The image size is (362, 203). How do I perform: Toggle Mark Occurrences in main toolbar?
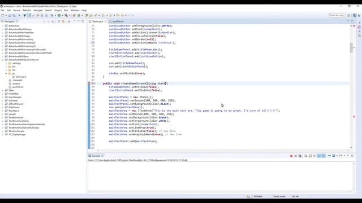coord(29,15)
